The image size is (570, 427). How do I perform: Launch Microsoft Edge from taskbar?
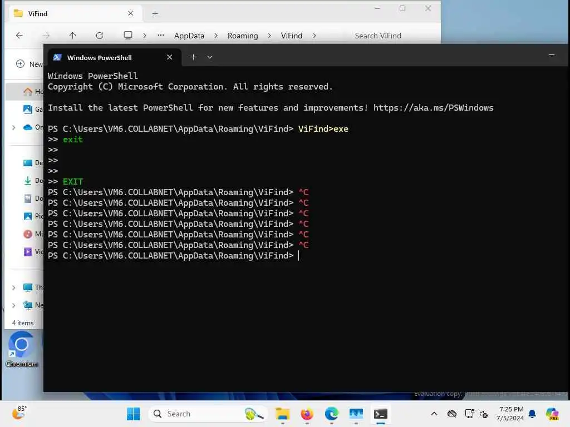tap(332, 414)
